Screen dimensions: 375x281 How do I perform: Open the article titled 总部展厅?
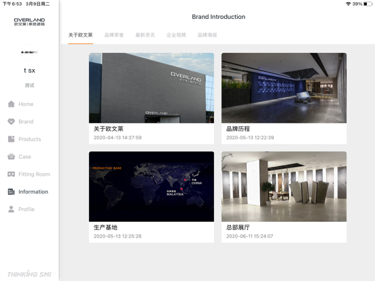[238, 227]
